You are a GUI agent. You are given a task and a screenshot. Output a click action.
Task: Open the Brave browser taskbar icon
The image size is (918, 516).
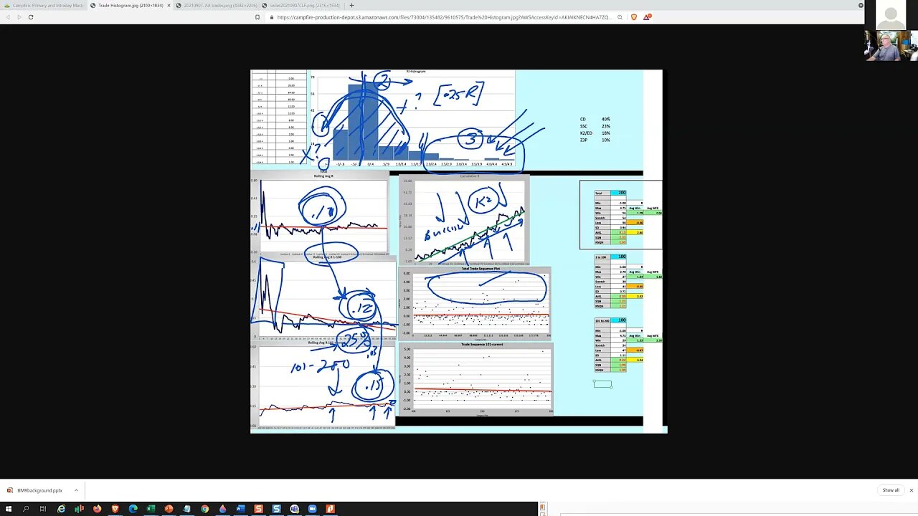pos(115,509)
